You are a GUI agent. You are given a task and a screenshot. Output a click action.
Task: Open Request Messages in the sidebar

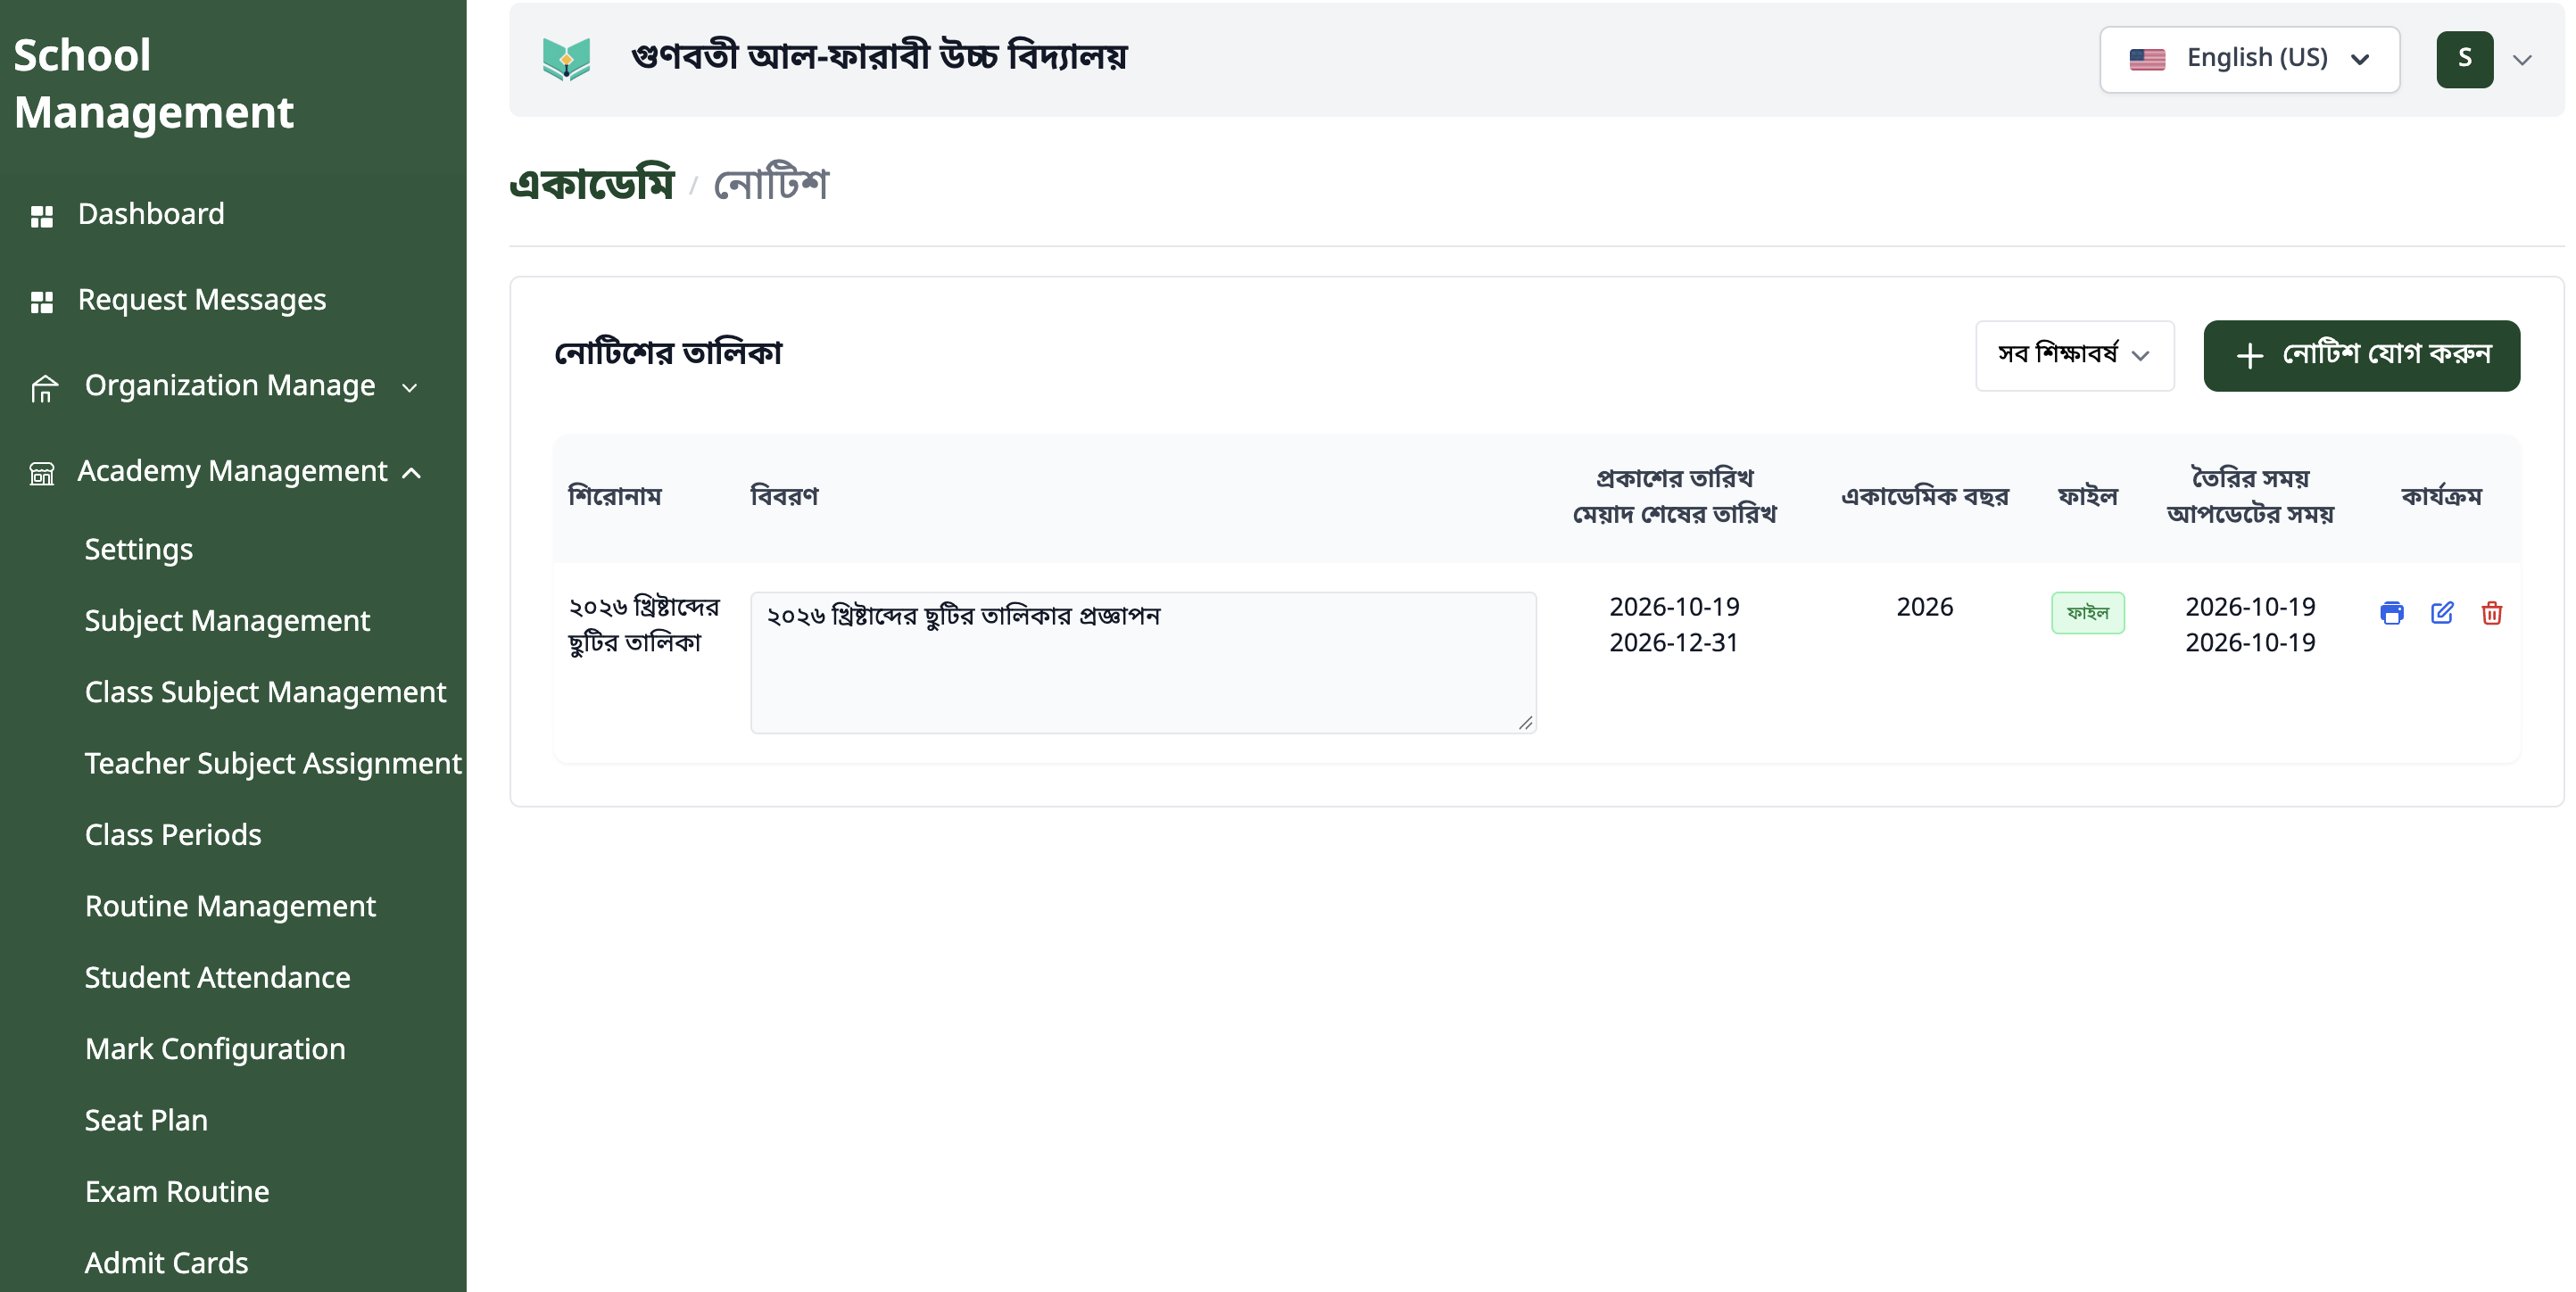(202, 300)
